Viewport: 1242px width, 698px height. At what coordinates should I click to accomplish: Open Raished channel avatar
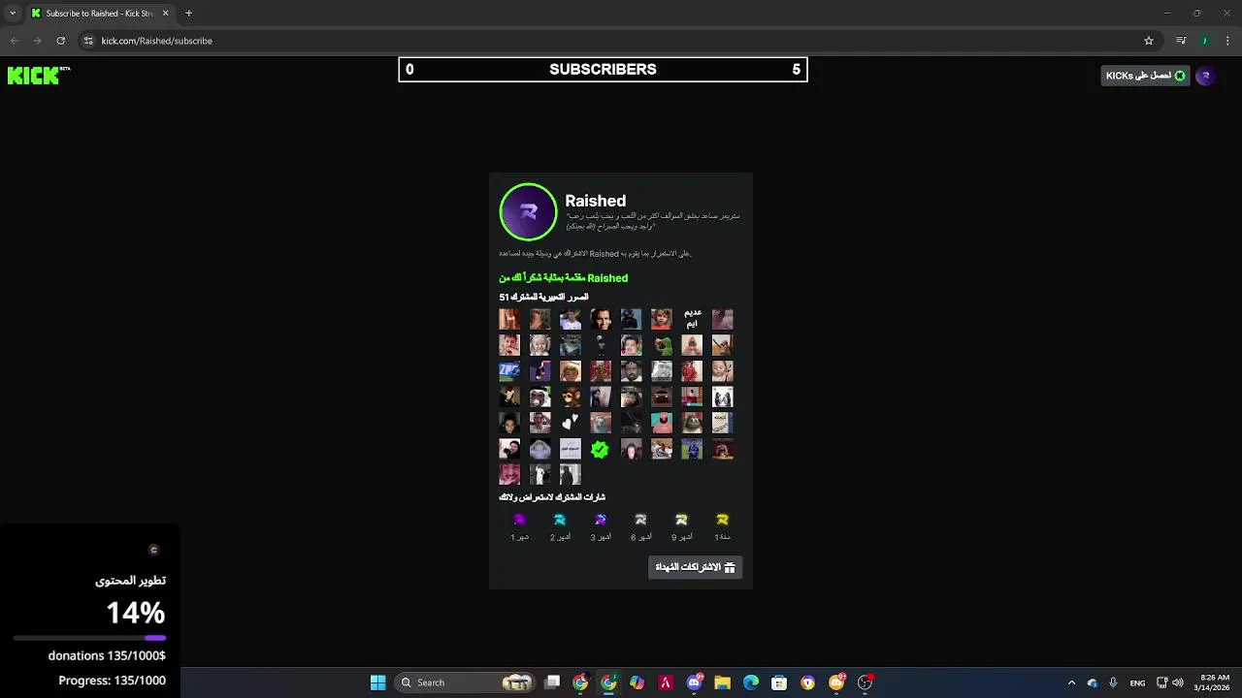click(x=528, y=211)
